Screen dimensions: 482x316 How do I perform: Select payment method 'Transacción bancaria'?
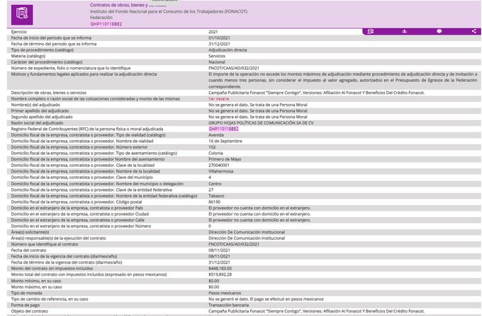coord(229,305)
